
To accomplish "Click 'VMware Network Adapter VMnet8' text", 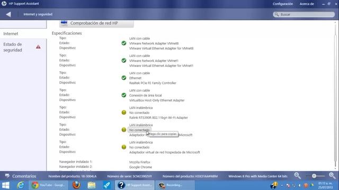I will click(x=154, y=43).
